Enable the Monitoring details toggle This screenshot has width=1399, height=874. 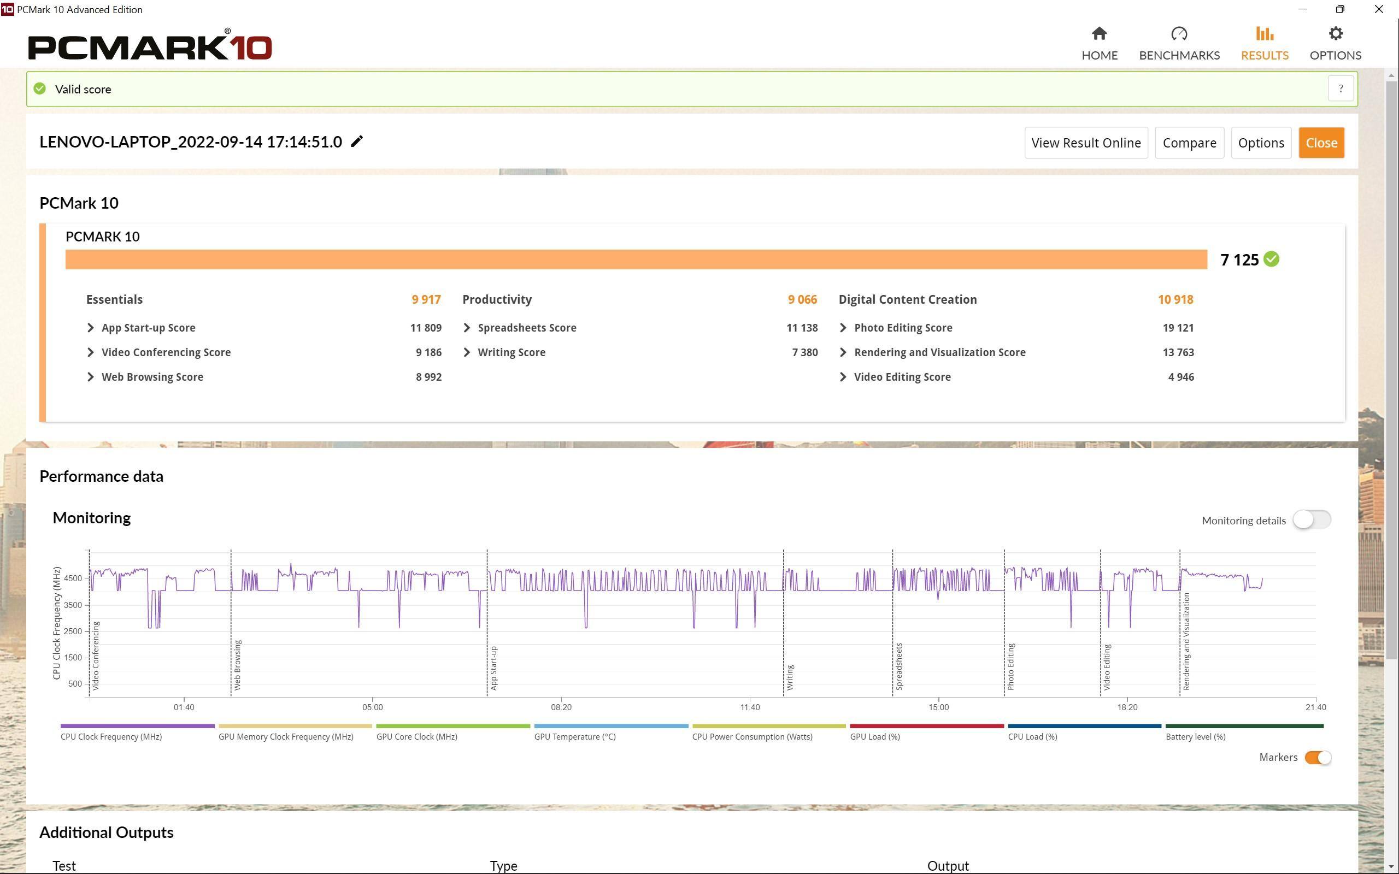coord(1311,519)
